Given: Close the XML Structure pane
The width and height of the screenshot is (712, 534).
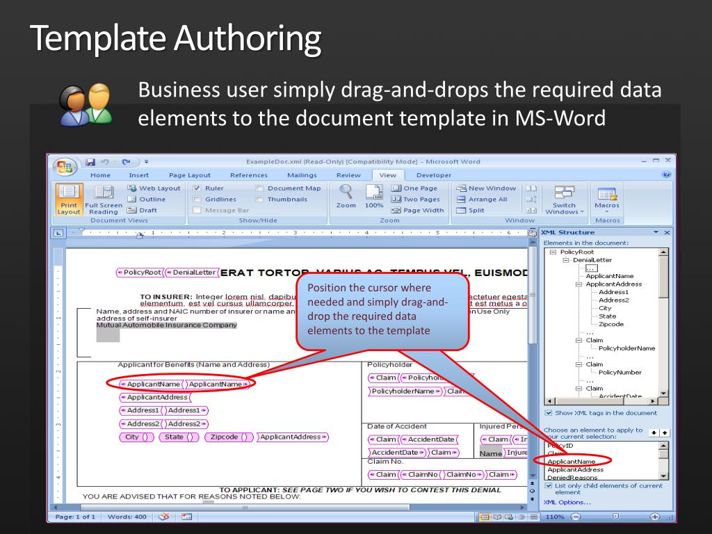Looking at the screenshot, I should point(667,232).
